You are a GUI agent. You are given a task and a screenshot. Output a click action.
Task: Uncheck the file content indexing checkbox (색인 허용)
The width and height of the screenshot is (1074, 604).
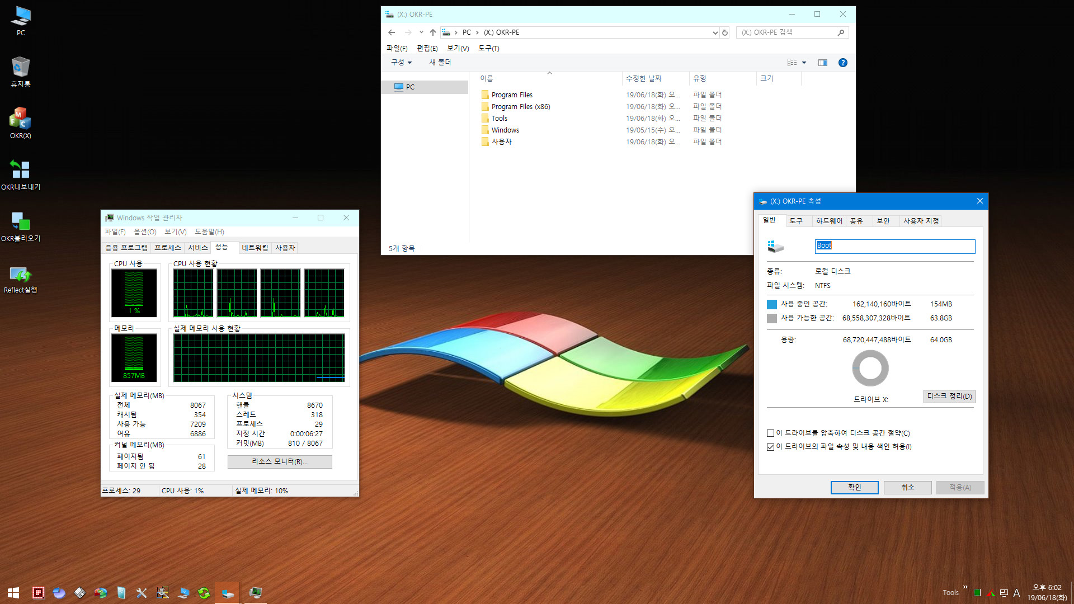(x=770, y=447)
